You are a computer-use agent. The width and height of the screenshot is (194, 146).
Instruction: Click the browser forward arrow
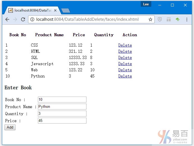pyautogui.click(x=15, y=19)
